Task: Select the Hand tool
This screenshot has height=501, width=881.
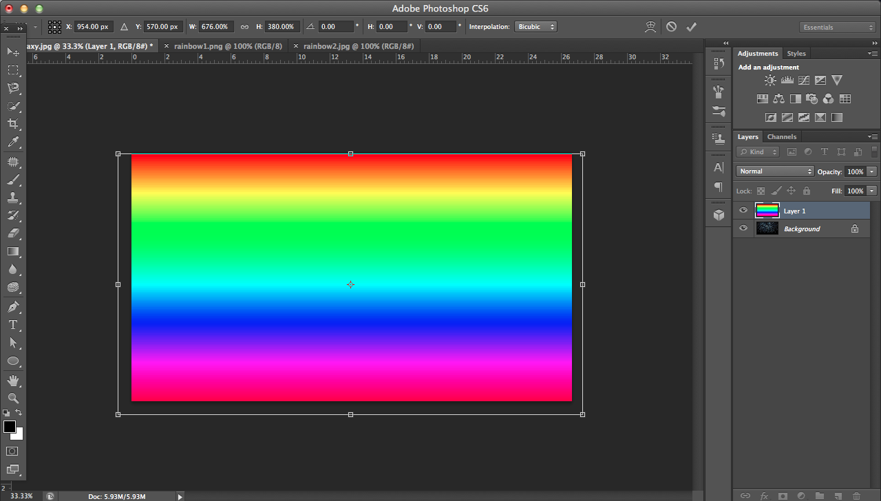Action: pos(13,380)
